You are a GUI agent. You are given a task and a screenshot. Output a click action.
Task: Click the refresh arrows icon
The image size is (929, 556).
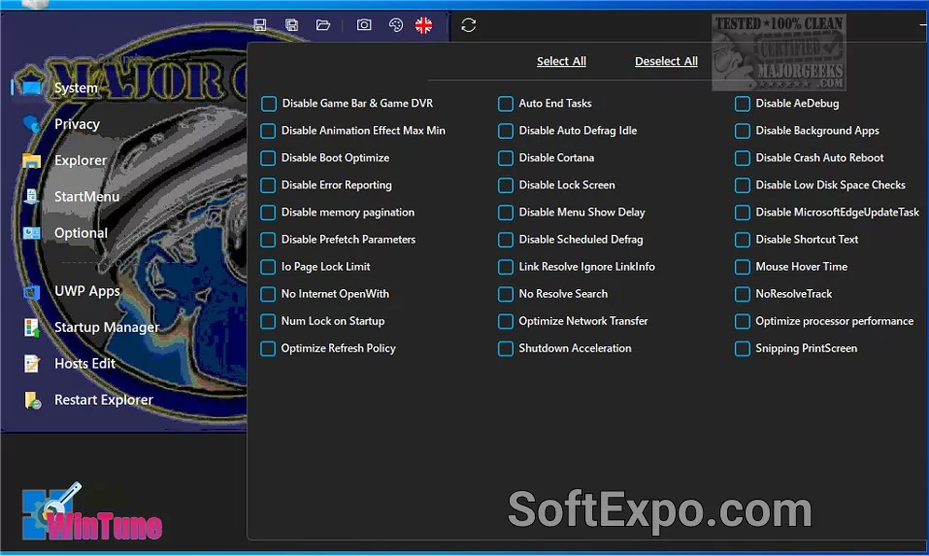click(x=469, y=25)
